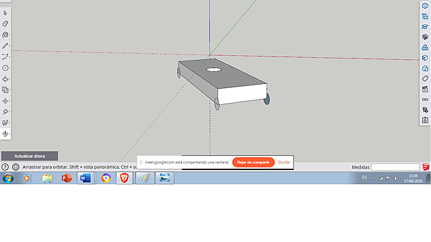Switch to Paint in taskbar
Screen dimensions: 431x242
coord(145,178)
